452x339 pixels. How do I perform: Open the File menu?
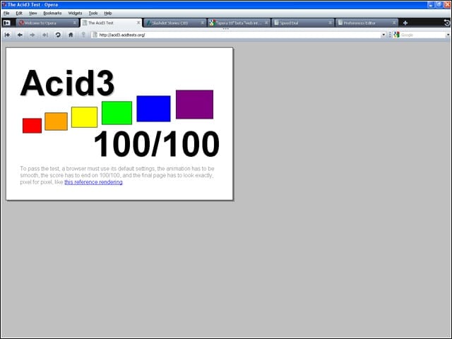point(6,13)
